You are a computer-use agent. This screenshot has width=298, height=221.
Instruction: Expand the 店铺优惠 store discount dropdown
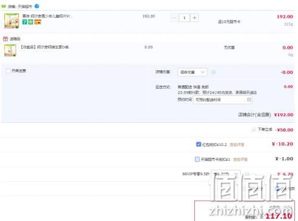pos(193,72)
